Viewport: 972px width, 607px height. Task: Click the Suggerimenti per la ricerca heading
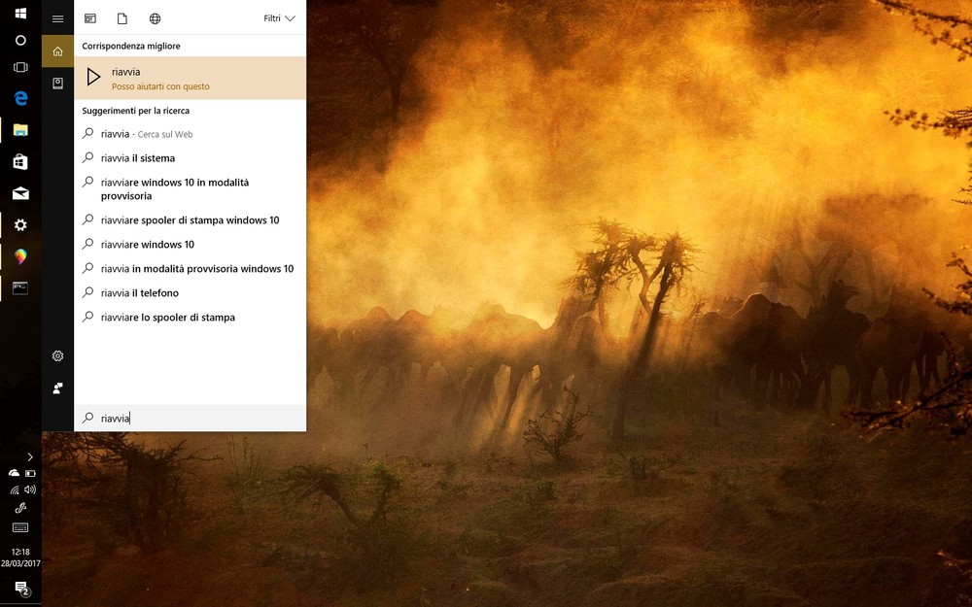coord(136,111)
